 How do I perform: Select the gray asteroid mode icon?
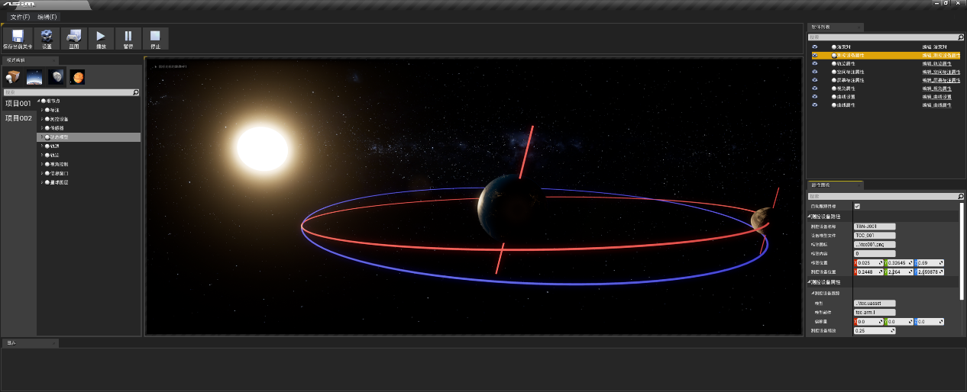click(56, 76)
